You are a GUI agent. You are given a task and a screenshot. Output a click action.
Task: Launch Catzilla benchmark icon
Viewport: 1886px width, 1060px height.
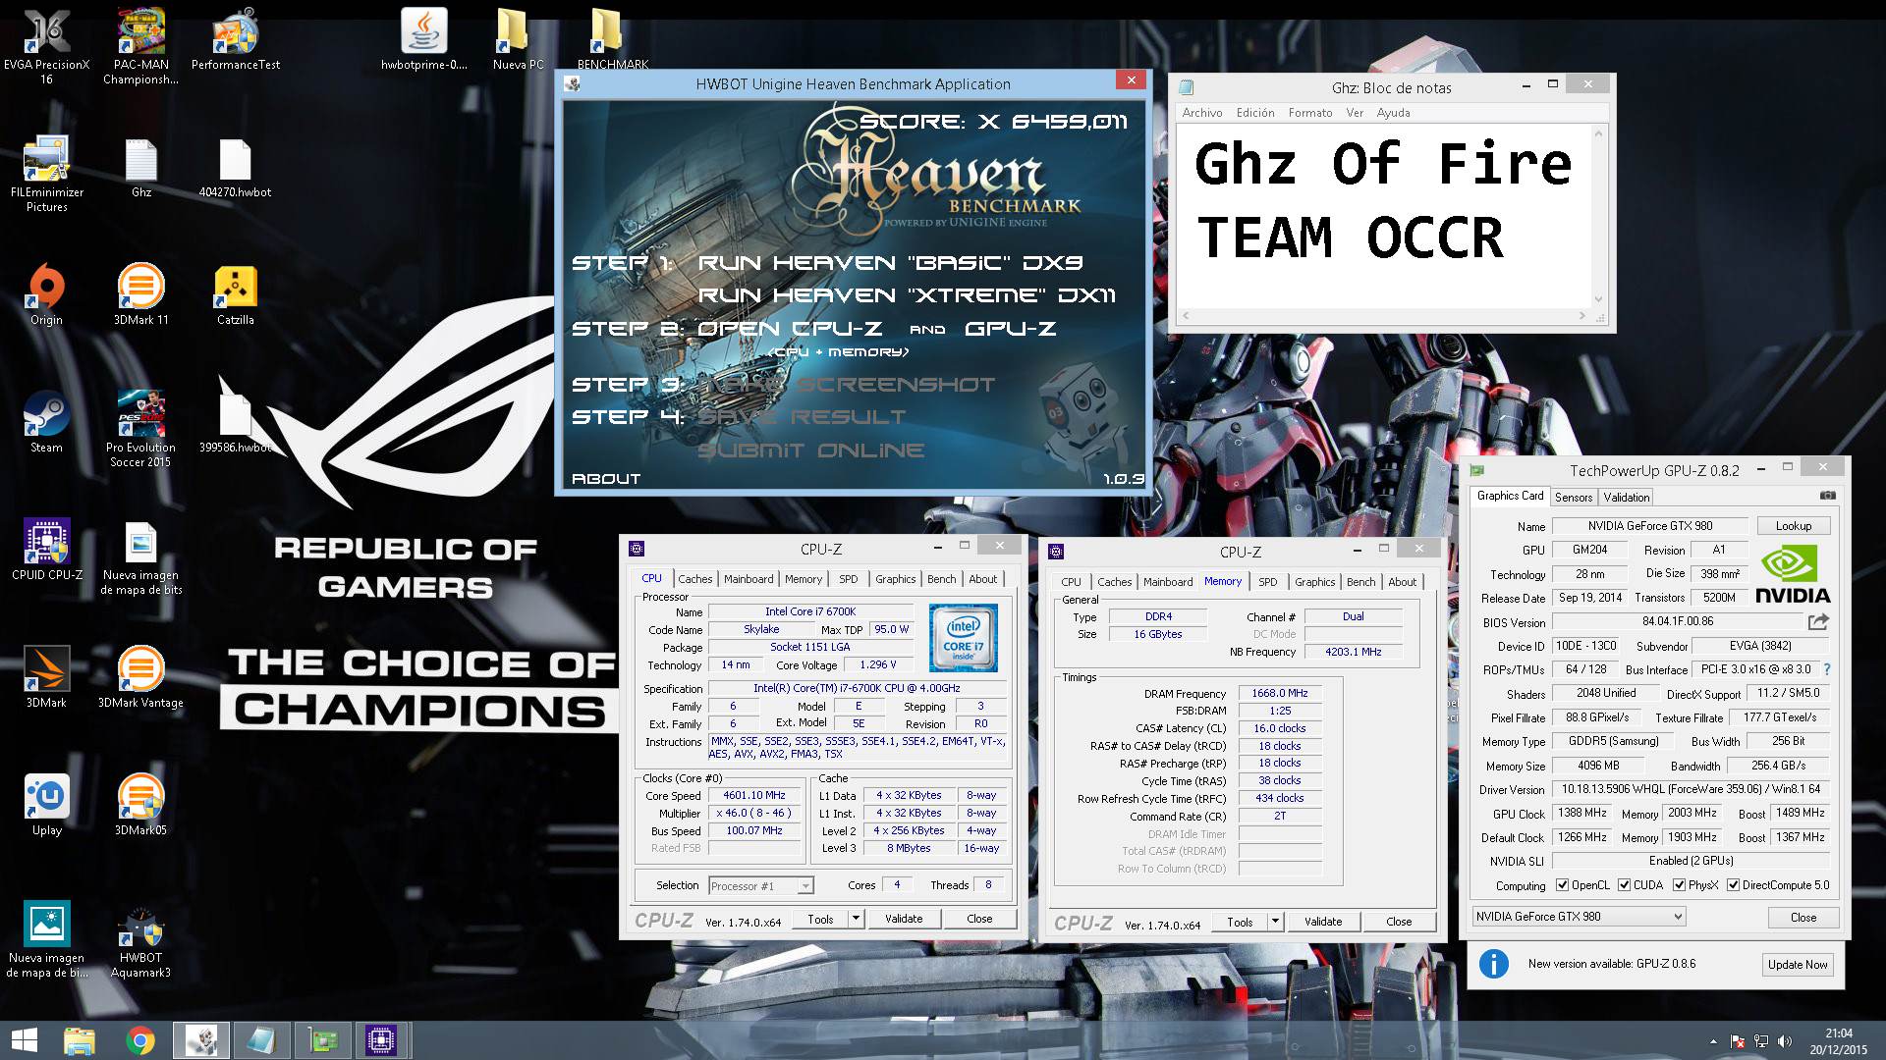point(235,295)
